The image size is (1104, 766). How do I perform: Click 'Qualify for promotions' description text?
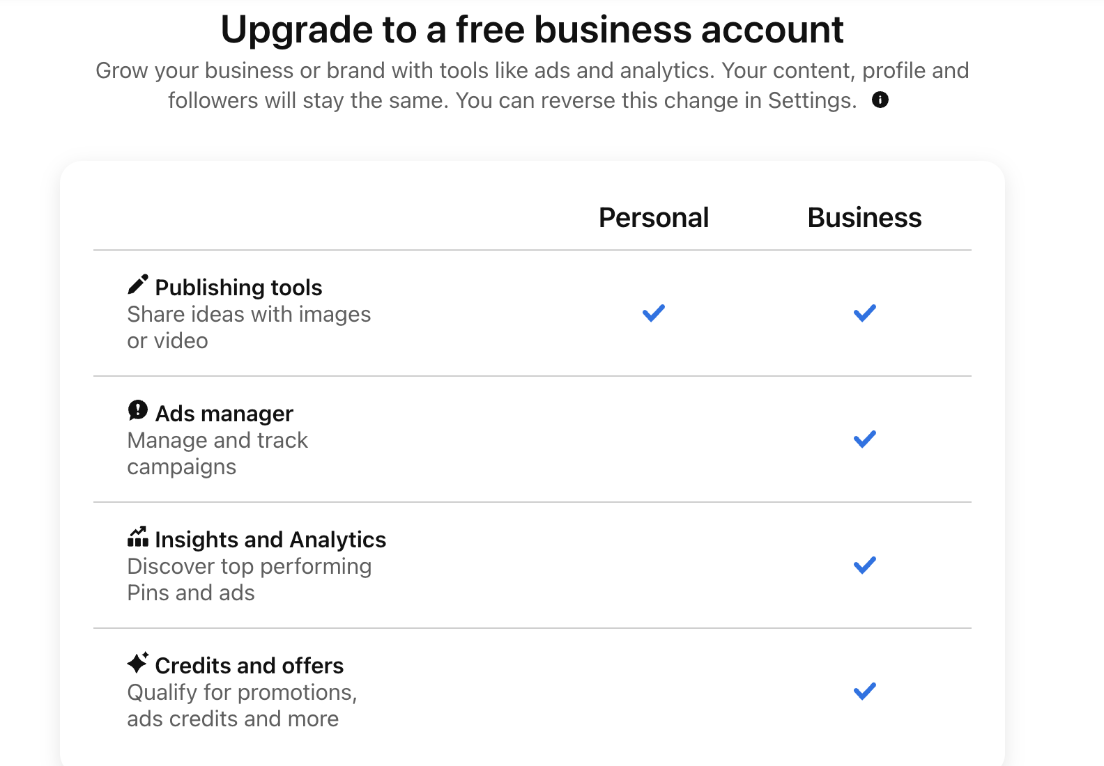[242, 705]
